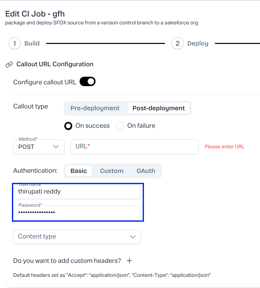This screenshot has height=288, width=260.
Task: Choose Custom authentication
Action: click(x=112, y=171)
